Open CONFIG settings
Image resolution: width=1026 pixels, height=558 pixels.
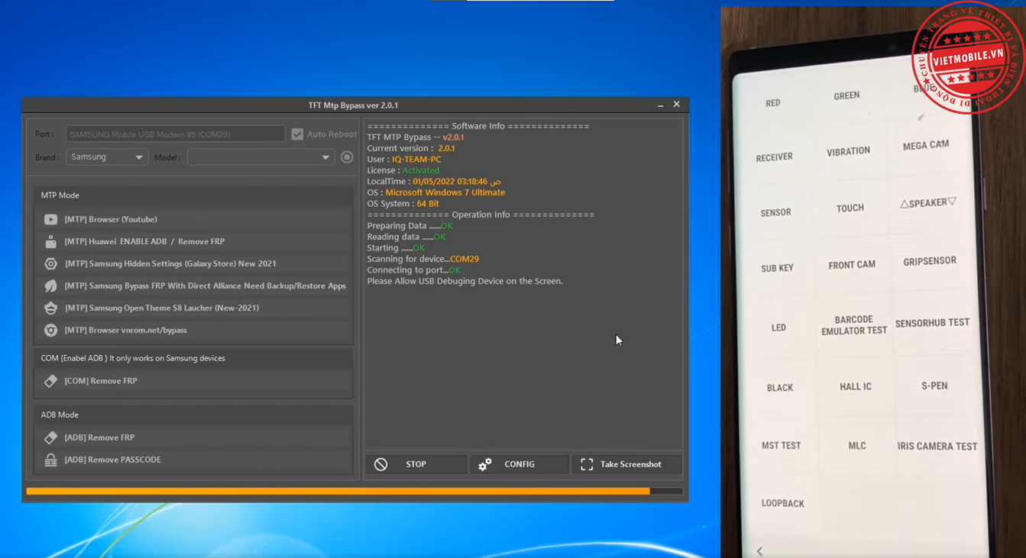point(519,464)
